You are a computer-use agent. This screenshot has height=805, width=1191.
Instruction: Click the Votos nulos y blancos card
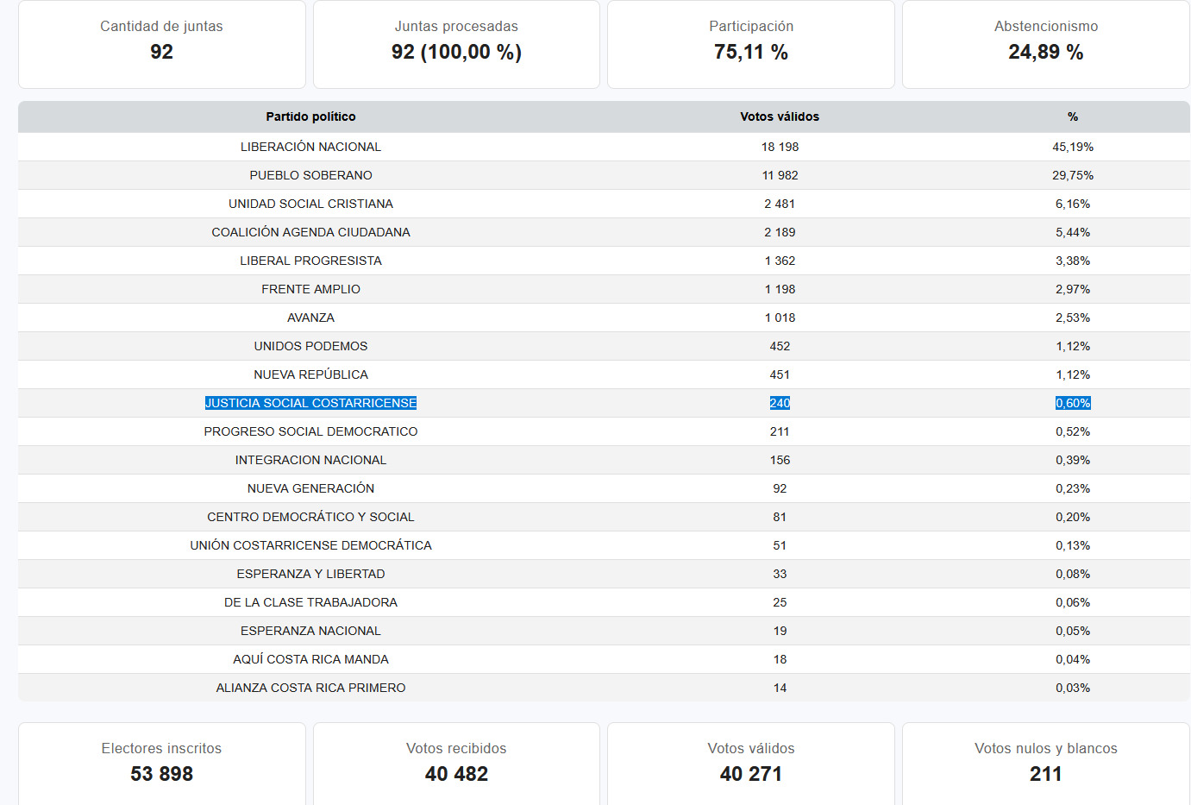tap(1045, 763)
